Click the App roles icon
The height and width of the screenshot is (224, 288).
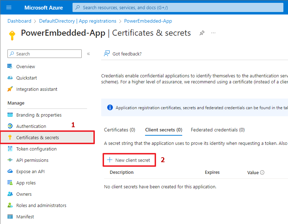click(x=10, y=183)
